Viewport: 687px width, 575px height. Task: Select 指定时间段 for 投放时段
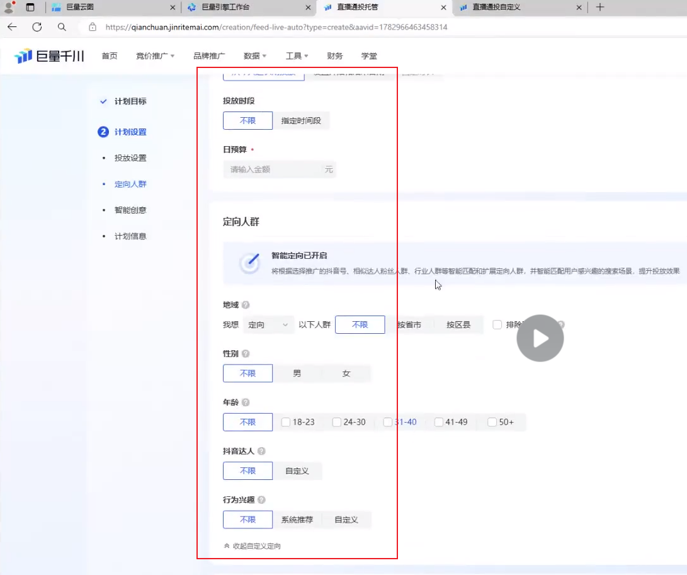pyautogui.click(x=301, y=120)
